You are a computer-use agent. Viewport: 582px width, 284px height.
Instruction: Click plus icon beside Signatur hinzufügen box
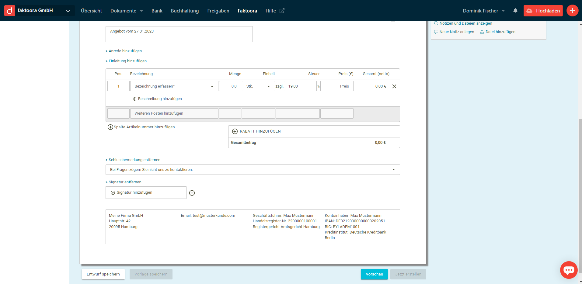click(192, 193)
